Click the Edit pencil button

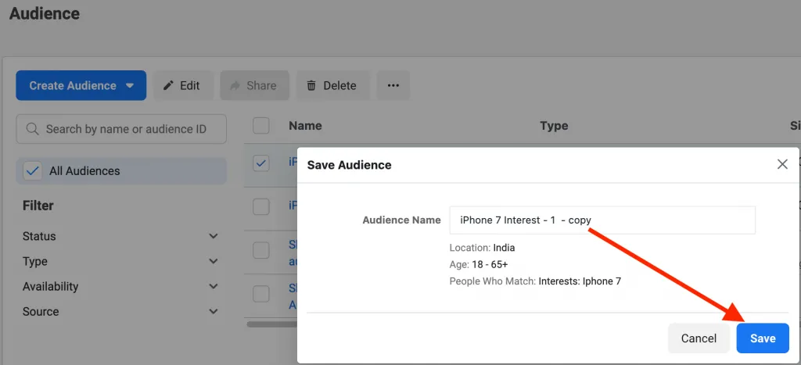(181, 85)
